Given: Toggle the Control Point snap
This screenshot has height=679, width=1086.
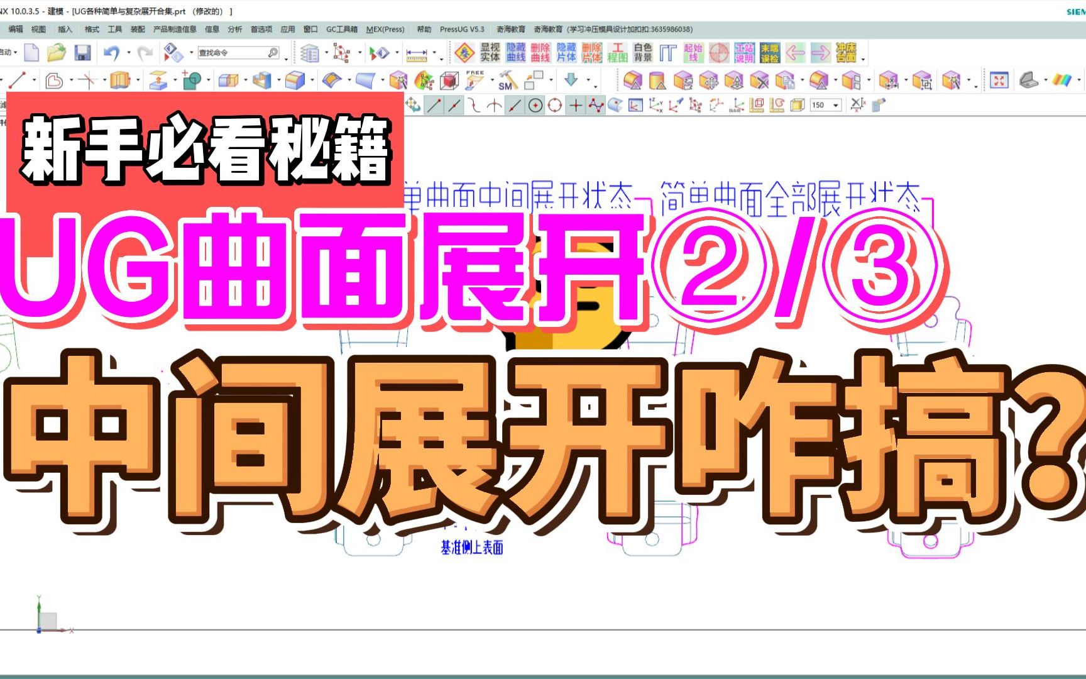Looking at the screenshot, I should tap(474, 106).
